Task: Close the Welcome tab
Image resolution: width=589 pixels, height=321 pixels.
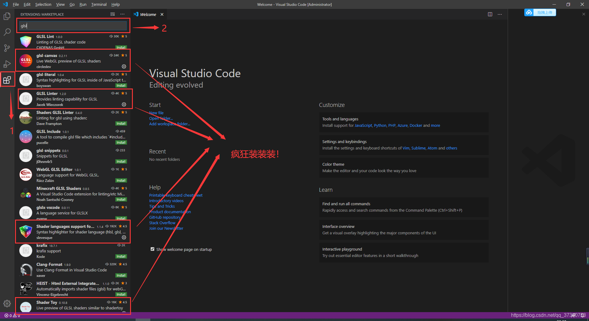Action: tap(162, 14)
